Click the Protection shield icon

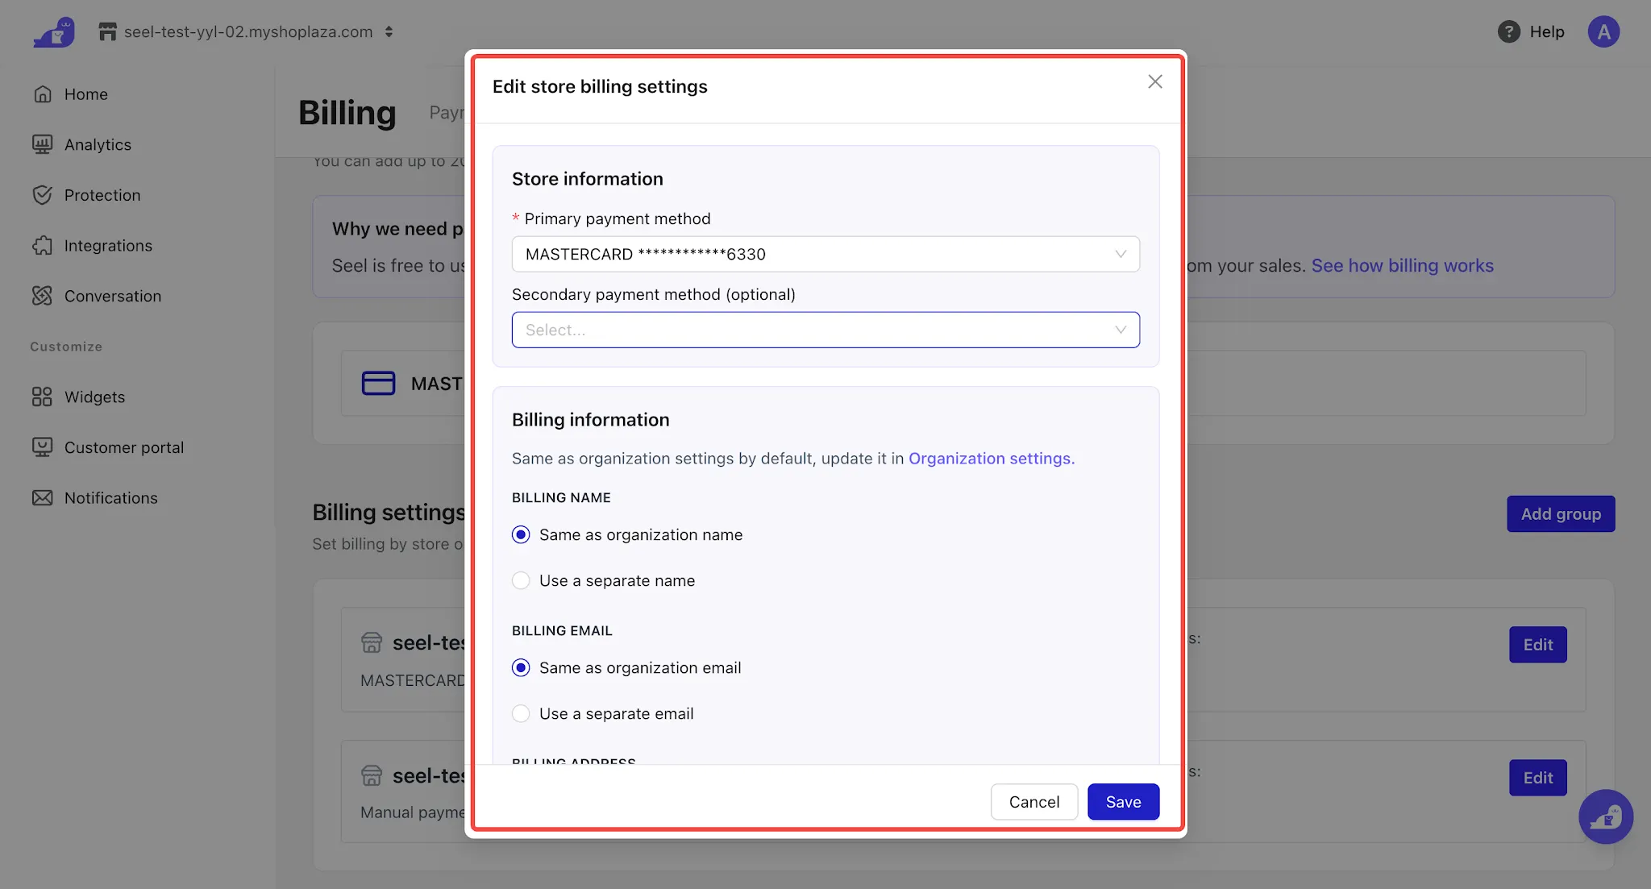pyautogui.click(x=43, y=195)
